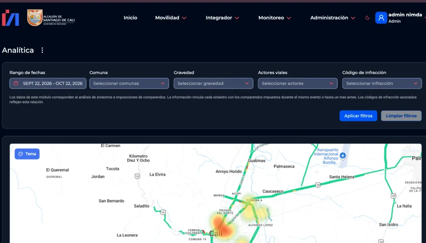Click the Prados del Norte map label
This screenshot has height=243, width=426.
(225, 212)
